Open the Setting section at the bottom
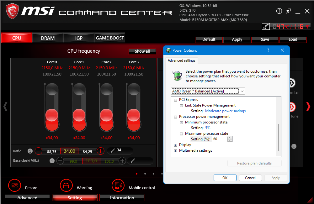Image resolution: width=314 pixels, height=204 pixels. coord(75,198)
